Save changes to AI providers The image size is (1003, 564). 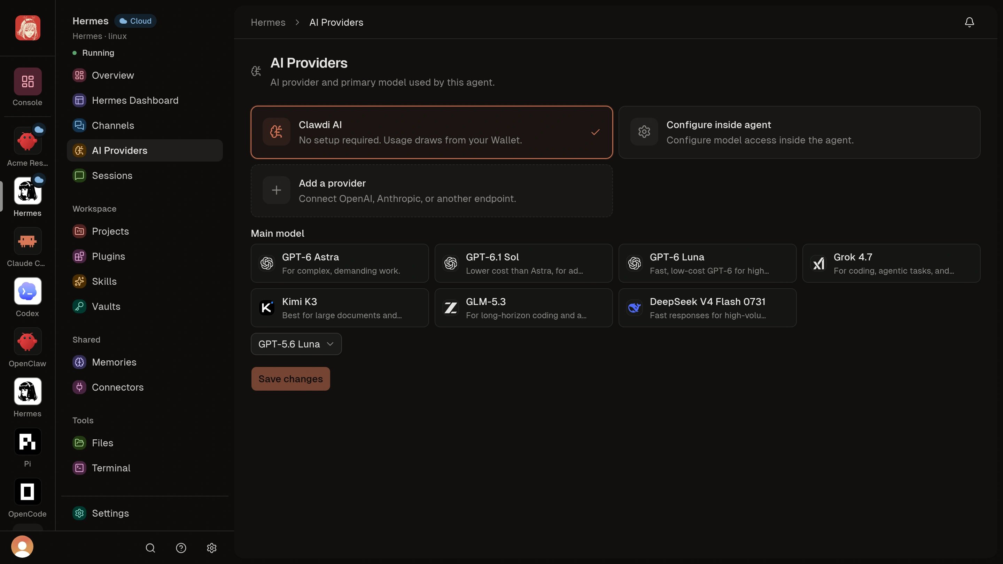290,379
